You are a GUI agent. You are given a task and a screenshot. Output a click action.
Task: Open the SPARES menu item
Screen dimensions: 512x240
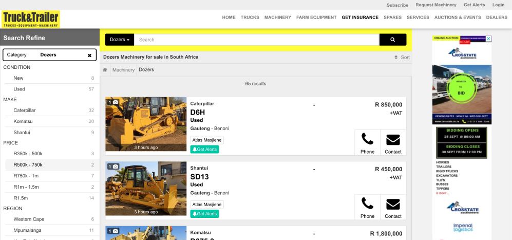click(x=392, y=17)
